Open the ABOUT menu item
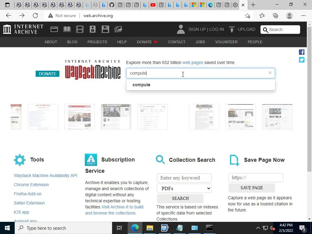Viewport: 312px width, 234px height. pos(51,42)
